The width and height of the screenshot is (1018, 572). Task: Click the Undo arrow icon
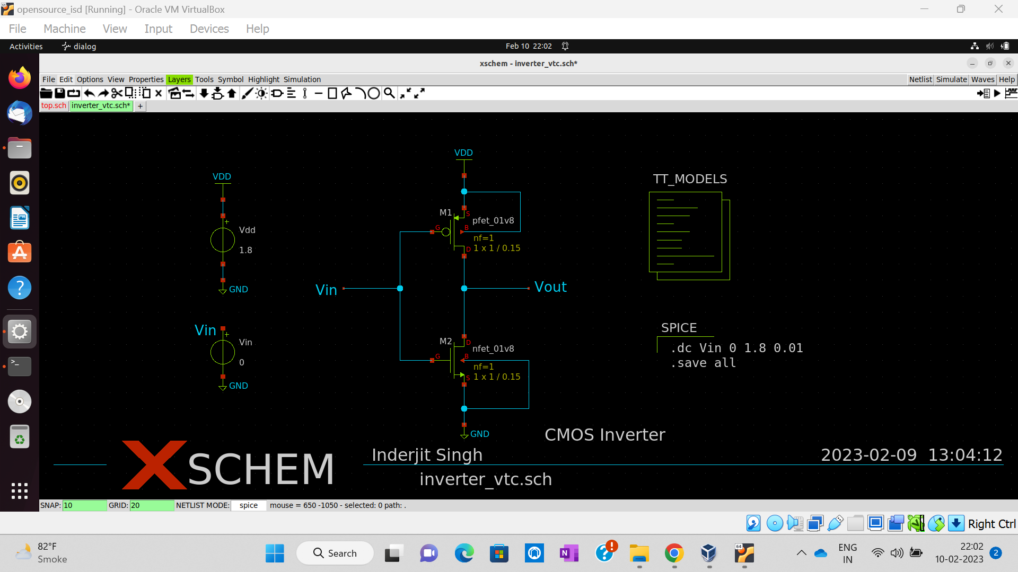pyautogui.click(x=89, y=94)
